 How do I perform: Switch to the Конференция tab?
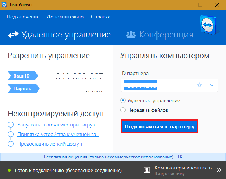(x=159, y=35)
